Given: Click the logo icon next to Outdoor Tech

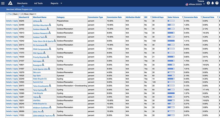Looking at the screenshot, I should 46,37.
